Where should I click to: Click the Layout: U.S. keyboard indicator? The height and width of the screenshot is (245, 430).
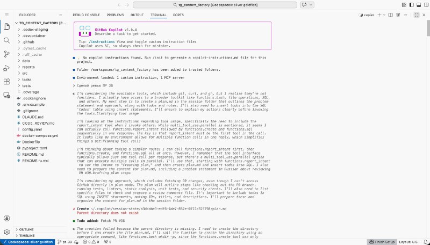(x=408, y=242)
